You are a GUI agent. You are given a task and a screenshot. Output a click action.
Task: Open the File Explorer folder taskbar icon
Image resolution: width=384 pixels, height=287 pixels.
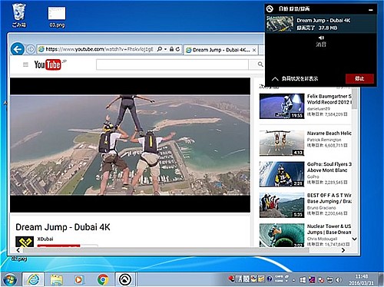(57, 279)
